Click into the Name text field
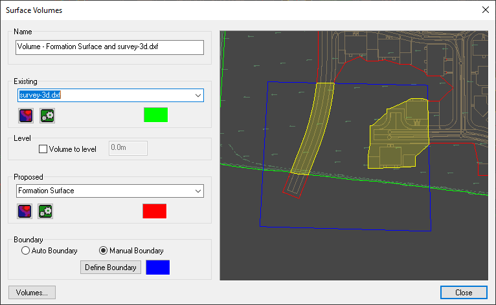496x305 pixels. [109, 48]
